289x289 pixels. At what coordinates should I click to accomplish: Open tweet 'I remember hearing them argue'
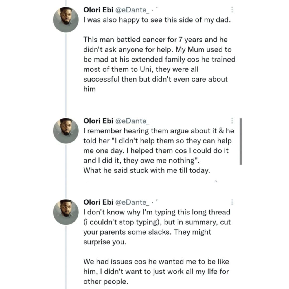159,151
